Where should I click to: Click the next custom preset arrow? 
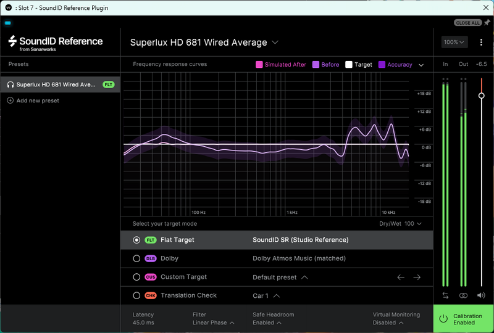click(x=417, y=277)
